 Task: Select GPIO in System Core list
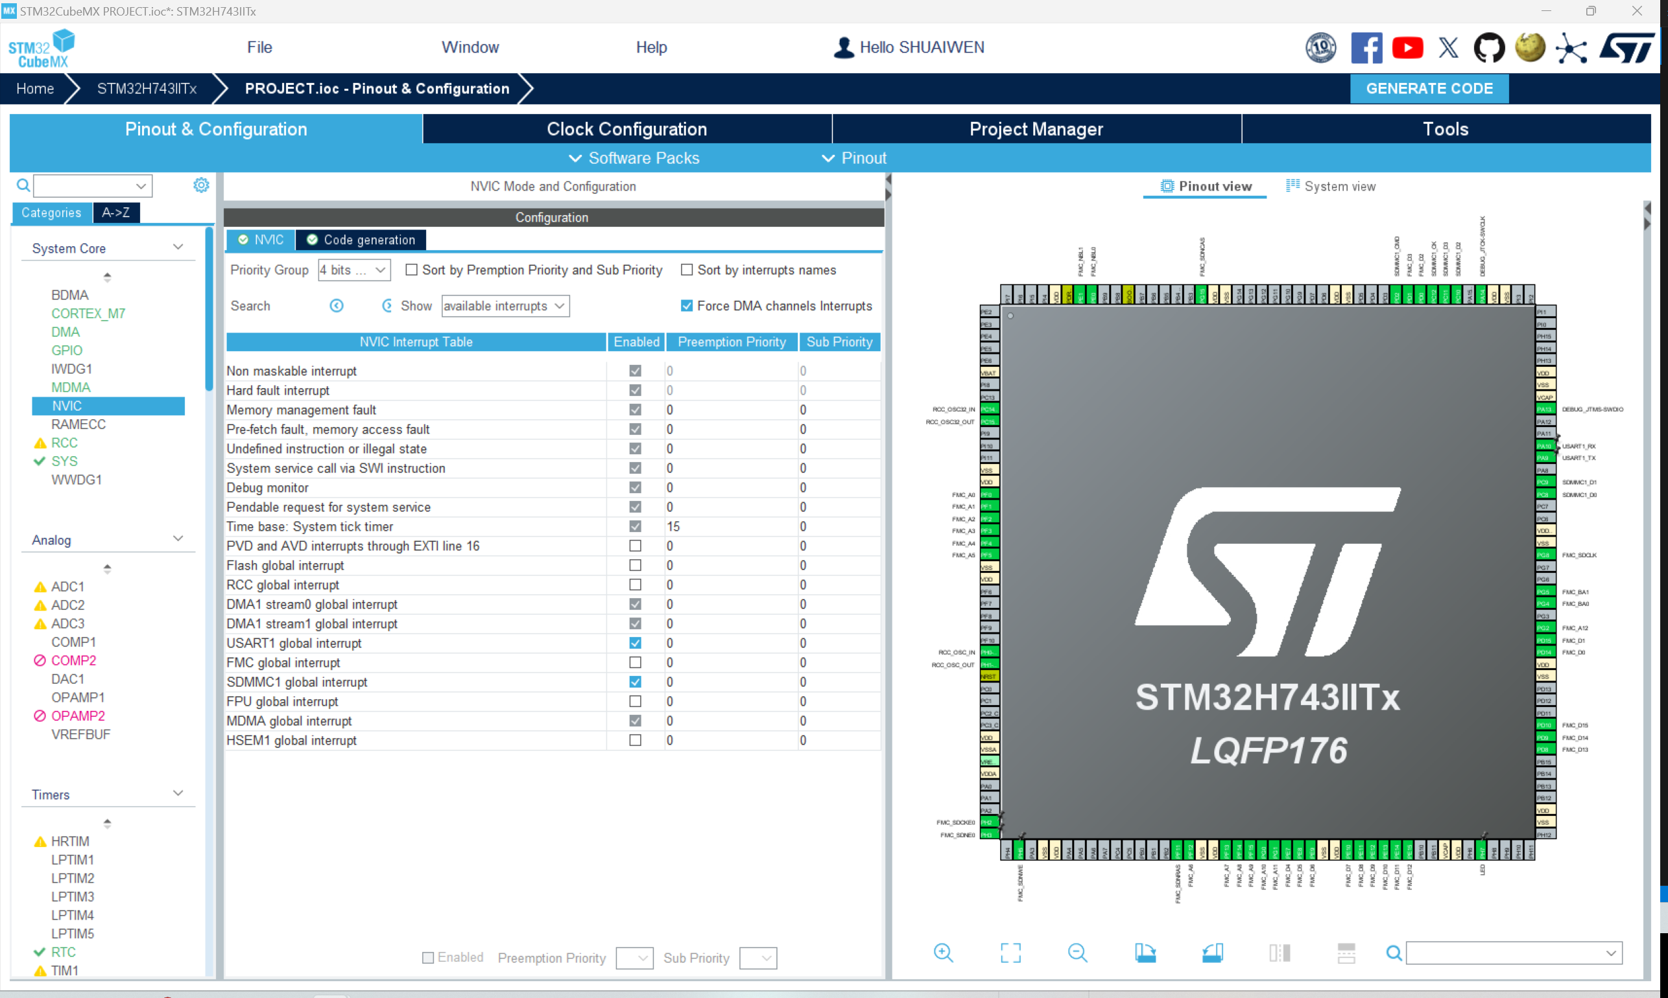[67, 351]
